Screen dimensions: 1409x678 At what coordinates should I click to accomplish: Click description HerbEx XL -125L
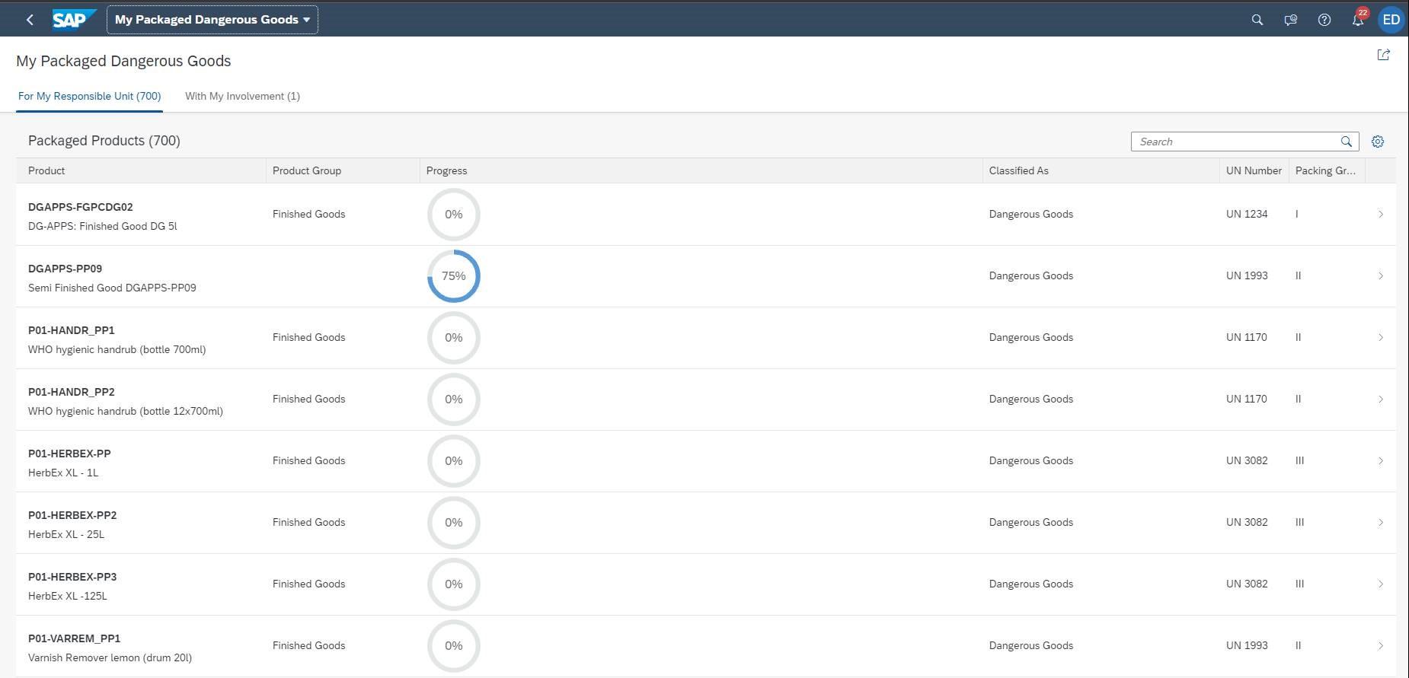point(68,596)
